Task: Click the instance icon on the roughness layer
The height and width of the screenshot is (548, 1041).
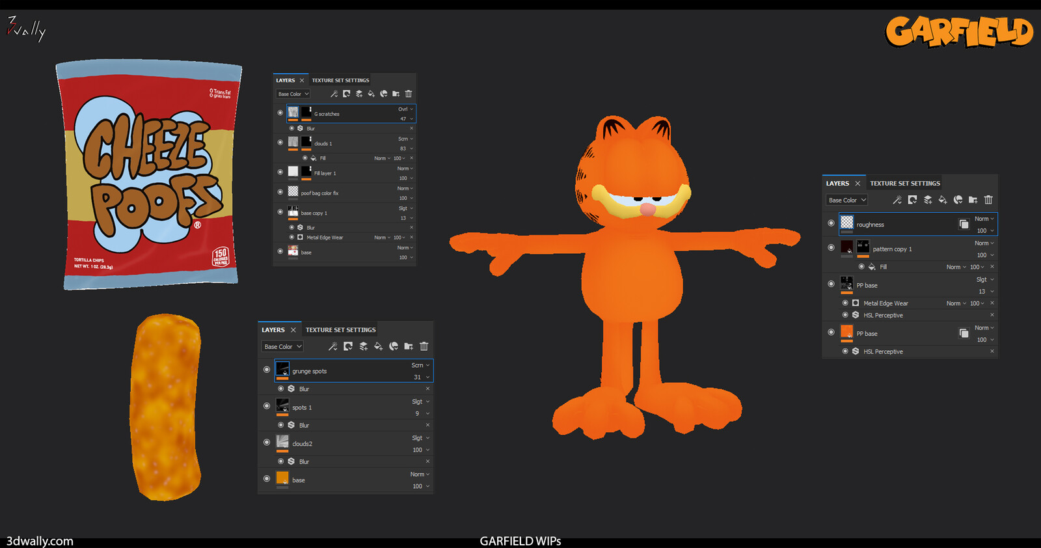Action: [964, 225]
